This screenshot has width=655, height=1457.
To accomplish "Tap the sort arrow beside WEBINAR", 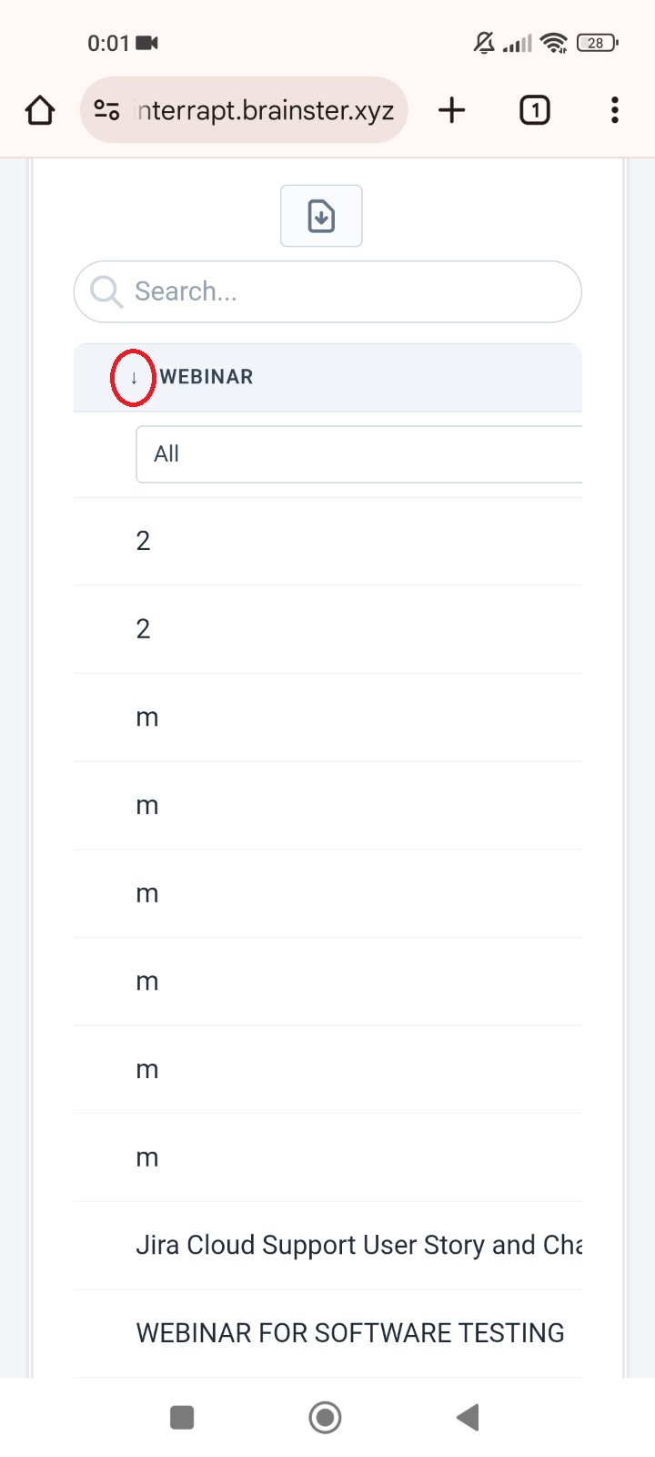I will [134, 378].
